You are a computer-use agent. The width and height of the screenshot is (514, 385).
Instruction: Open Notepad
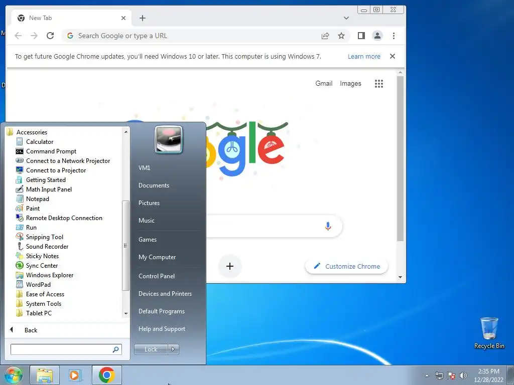[x=37, y=199]
